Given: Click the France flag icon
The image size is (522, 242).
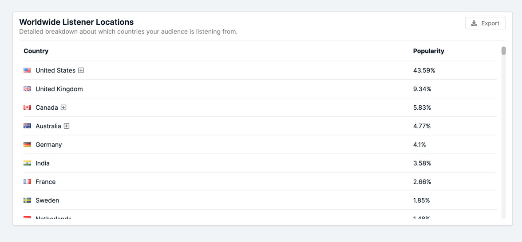Looking at the screenshot, I should click(x=27, y=182).
